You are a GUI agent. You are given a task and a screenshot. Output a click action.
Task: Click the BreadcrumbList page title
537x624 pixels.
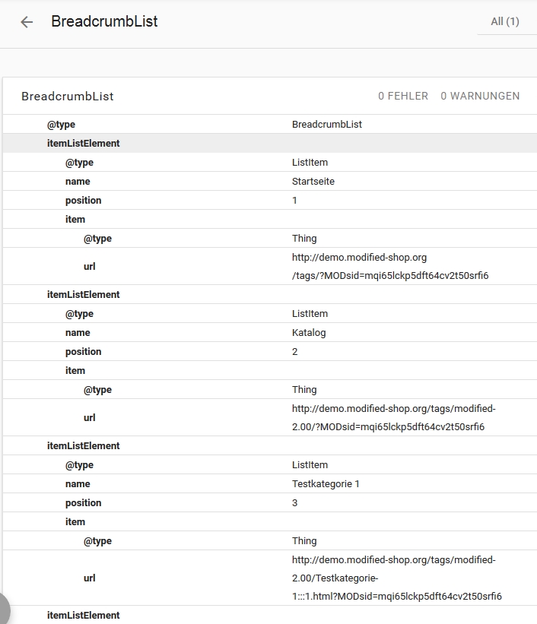pyautogui.click(x=104, y=21)
